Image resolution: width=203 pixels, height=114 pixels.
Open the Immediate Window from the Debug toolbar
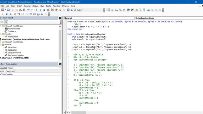tap(35, 14)
